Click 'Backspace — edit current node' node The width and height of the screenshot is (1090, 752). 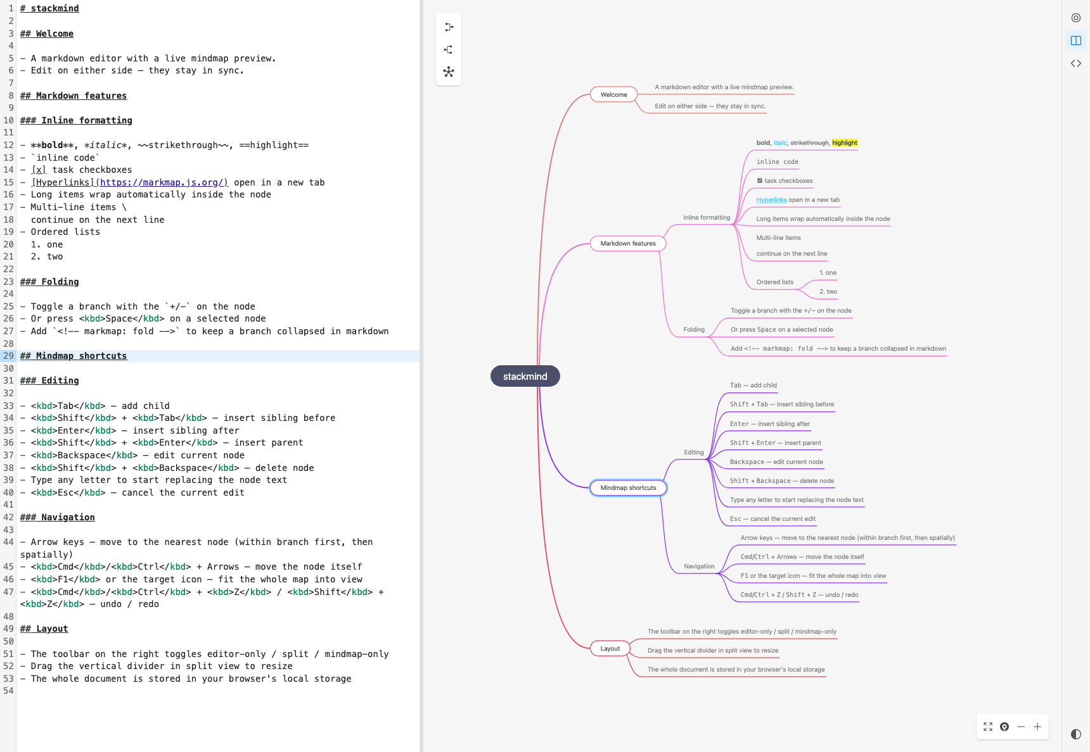pyautogui.click(x=776, y=462)
